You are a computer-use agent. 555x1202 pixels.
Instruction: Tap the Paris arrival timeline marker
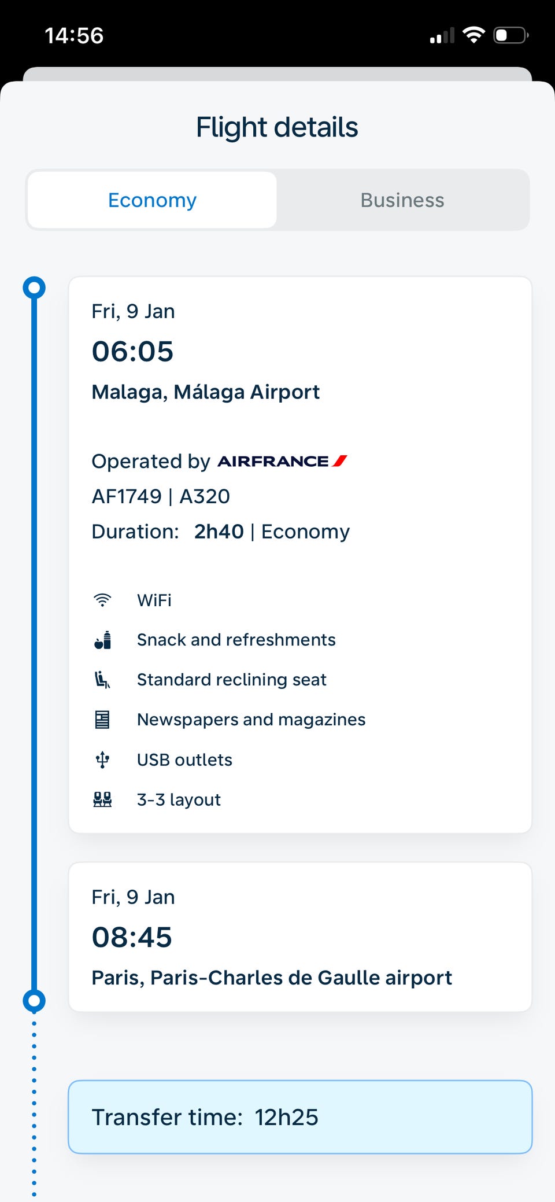[34, 1000]
